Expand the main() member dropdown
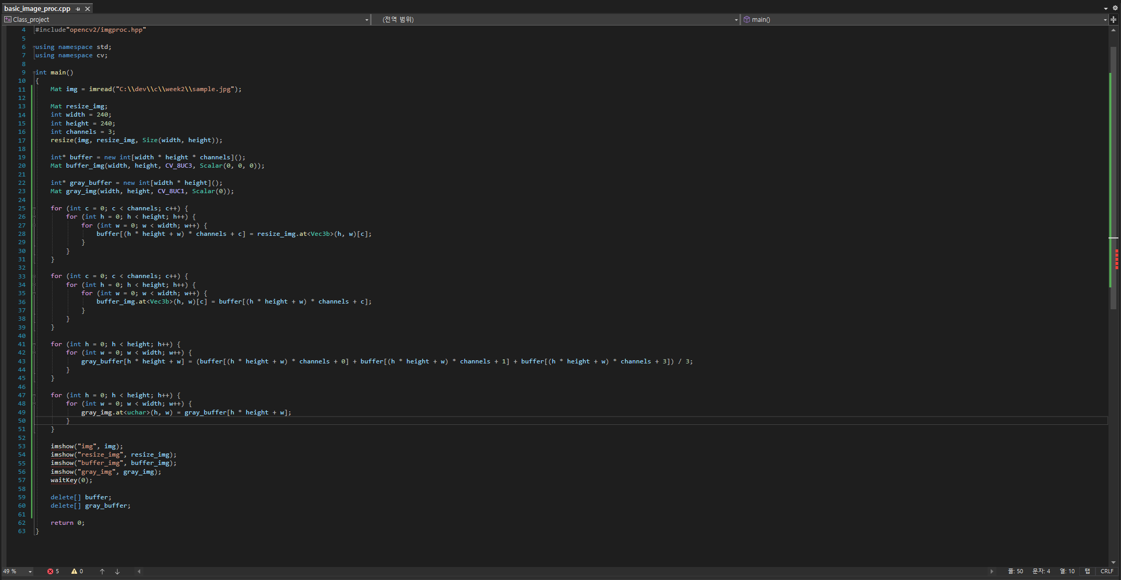The image size is (1121, 580). [x=1105, y=20]
